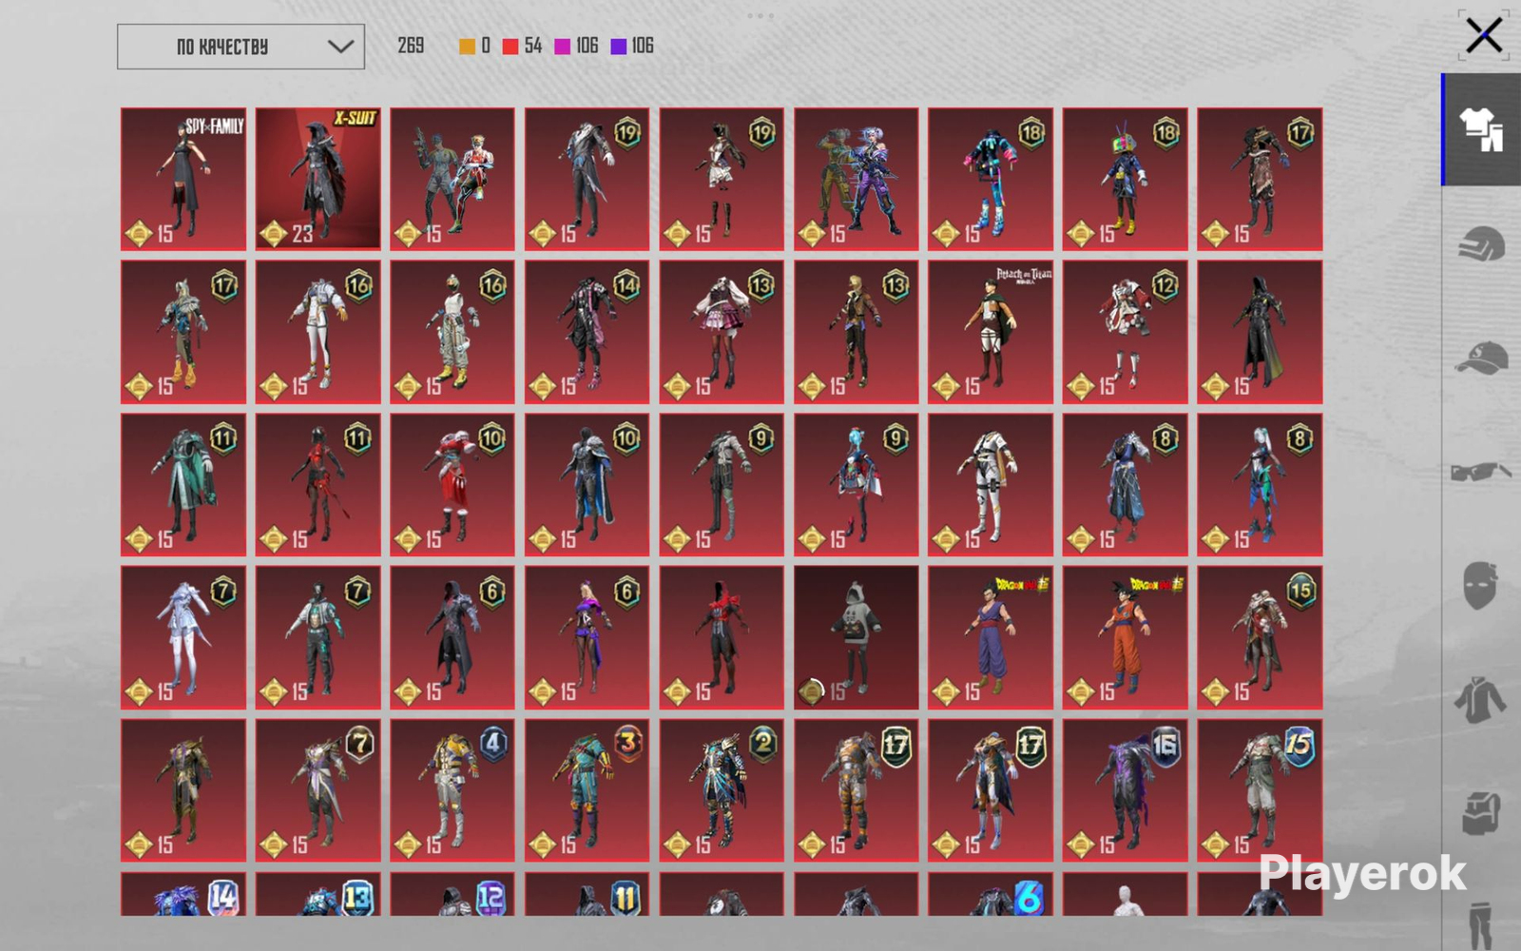The width and height of the screenshot is (1521, 951).
Task: Close the inventory screen with X
Action: coord(1484,36)
